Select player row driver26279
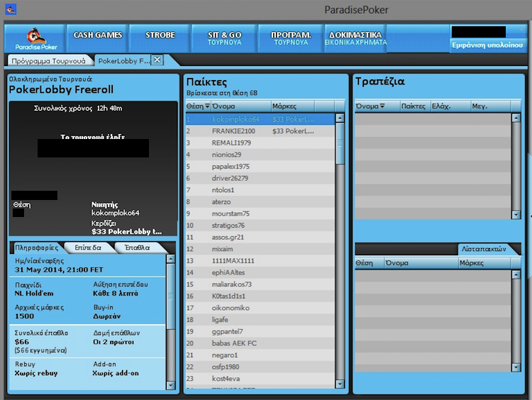Screen dimensions: 532x400 click(260, 178)
